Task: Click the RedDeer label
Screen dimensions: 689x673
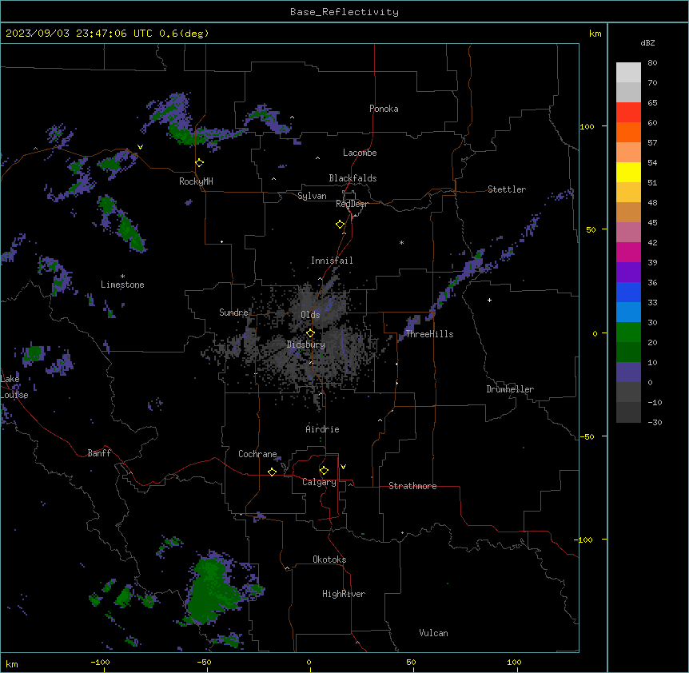Action: tap(352, 204)
